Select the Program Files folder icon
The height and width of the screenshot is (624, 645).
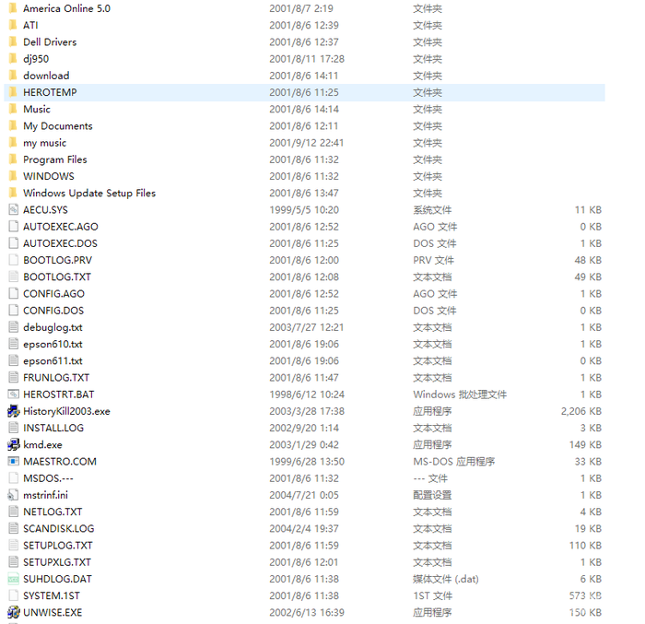13,159
